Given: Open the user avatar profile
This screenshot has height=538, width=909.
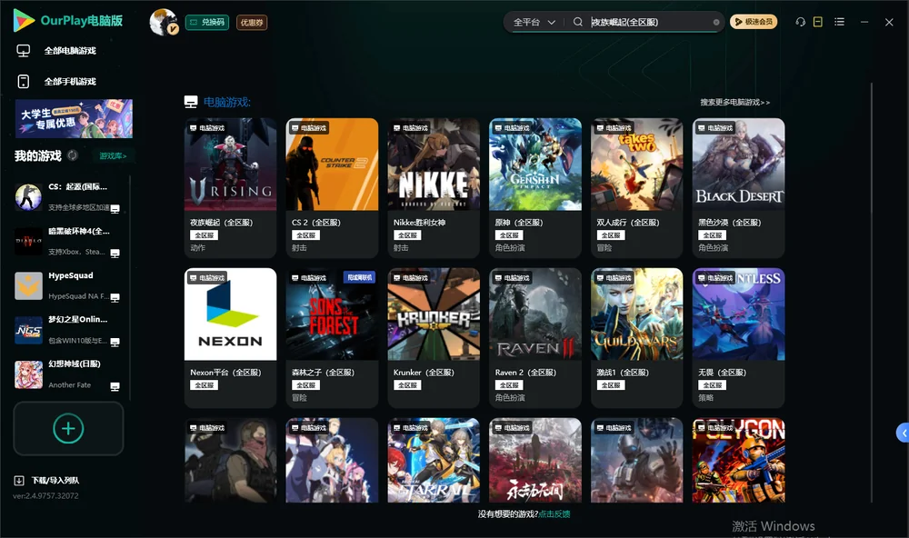Looking at the screenshot, I should pyautogui.click(x=164, y=22).
